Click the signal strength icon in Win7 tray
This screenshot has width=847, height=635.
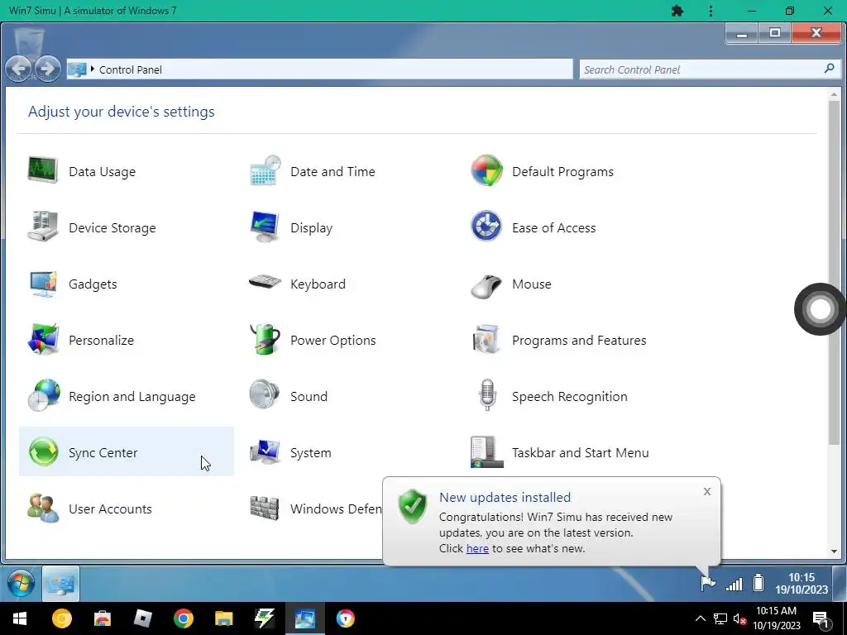734,584
